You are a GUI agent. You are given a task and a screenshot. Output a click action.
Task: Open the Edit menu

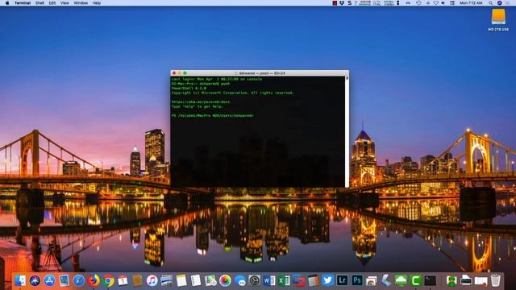point(52,3)
